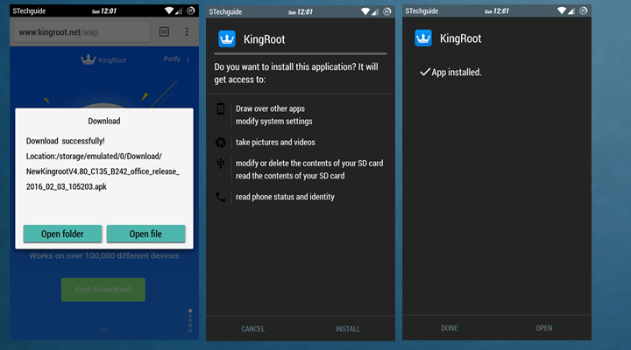631x350 pixels.
Task: Click the OPEN button on installed screen
Action: (x=544, y=328)
